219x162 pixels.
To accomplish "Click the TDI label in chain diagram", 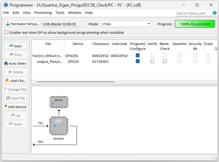I will click(40, 123).
